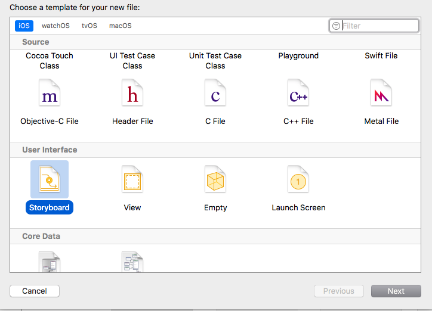Image resolution: width=432 pixels, height=311 pixels.
Task: Choose the Empty interface template icon
Action: (215, 181)
